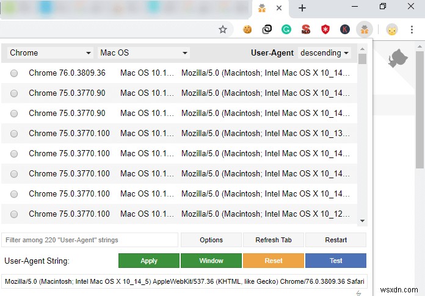Open the descending sort order dropdown

[324, 53]
